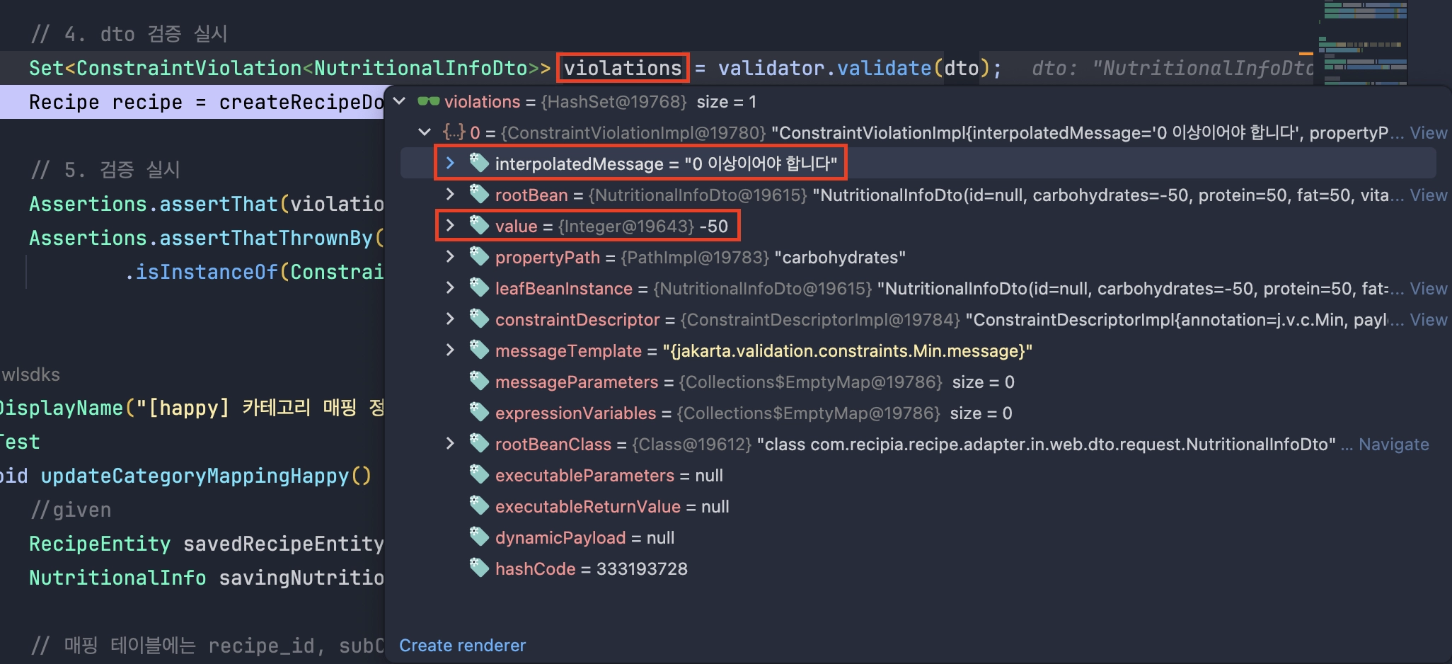Click the tag icon of dynamicPayload

480,537
